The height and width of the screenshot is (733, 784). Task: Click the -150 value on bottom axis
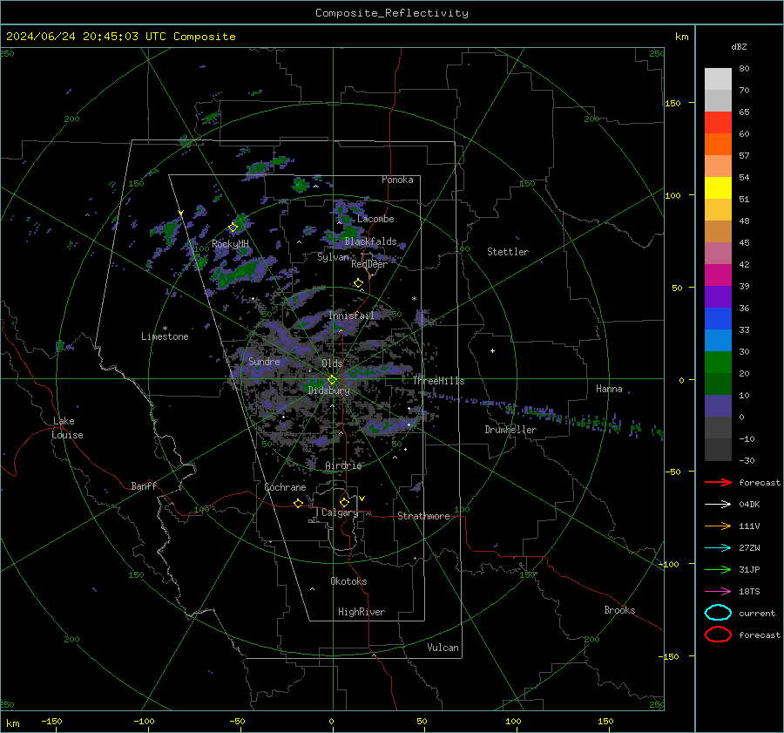[51, 722]
